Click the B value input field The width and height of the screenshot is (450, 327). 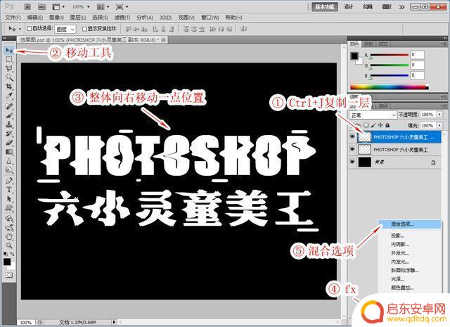(x=417, y=75)
